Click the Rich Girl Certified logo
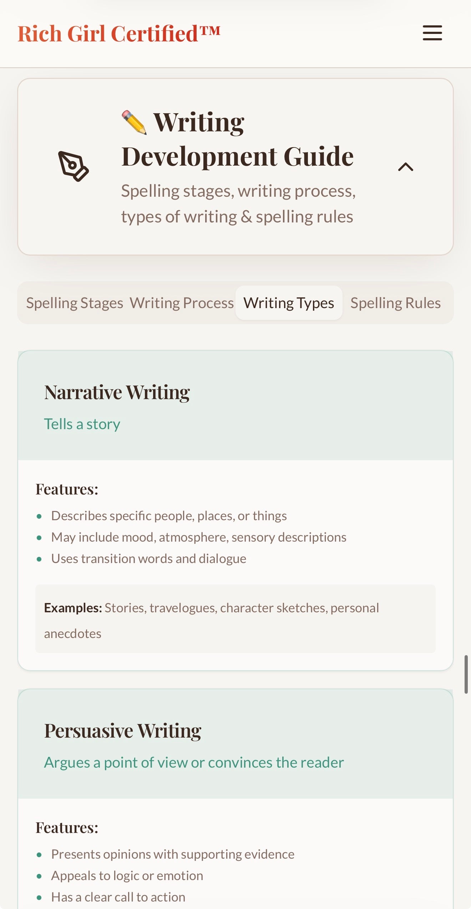This screenshot has width=471, height=909. [x=119, y=34]
